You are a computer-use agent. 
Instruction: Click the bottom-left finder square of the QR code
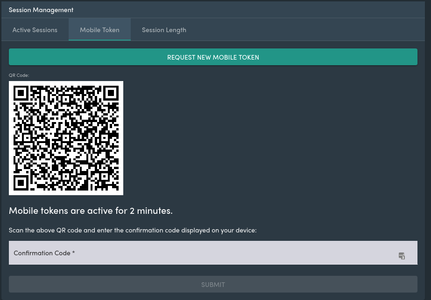[x=21, y=183]
